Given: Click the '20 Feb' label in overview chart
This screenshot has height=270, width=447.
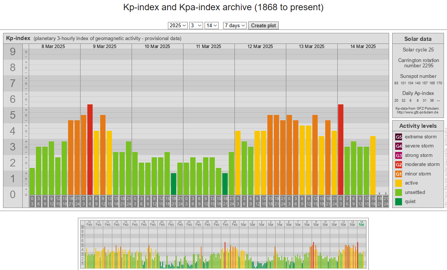Looking at the screenshot, I should 162,223.
